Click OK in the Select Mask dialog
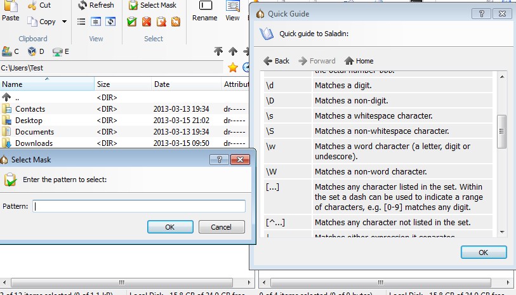Viewport: 516px width, 295px height. click(x=169, y=227)
